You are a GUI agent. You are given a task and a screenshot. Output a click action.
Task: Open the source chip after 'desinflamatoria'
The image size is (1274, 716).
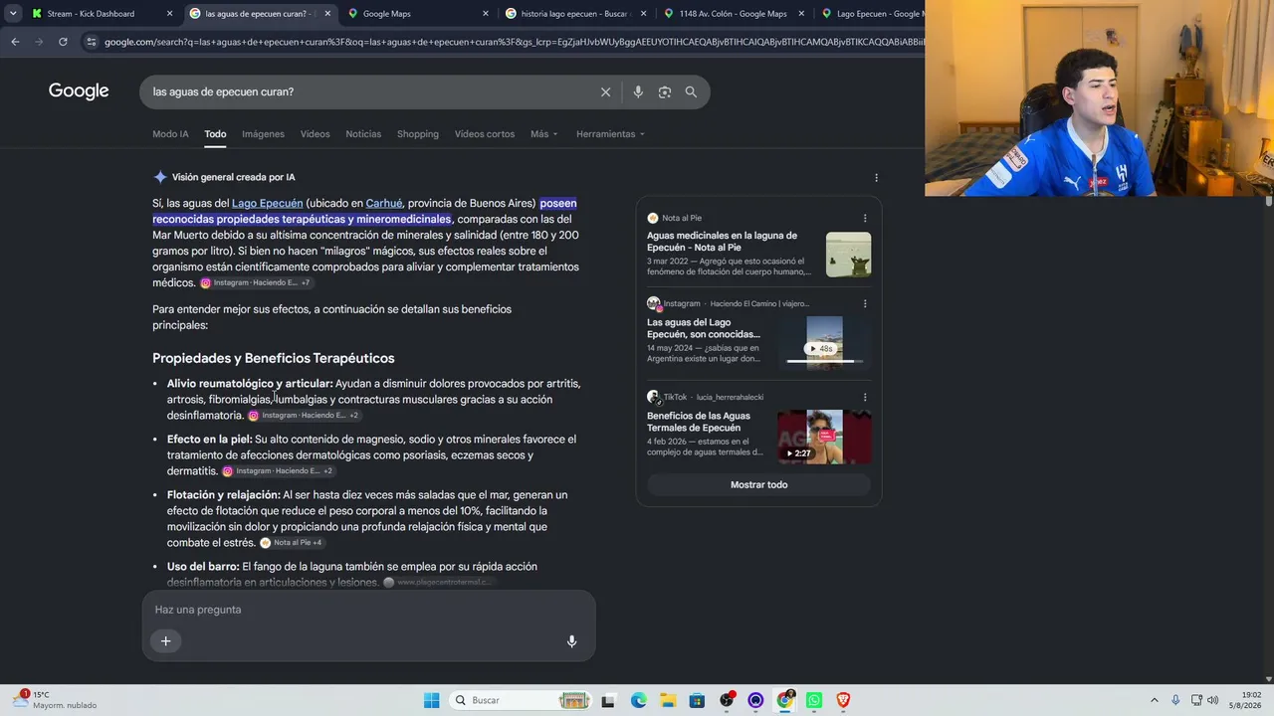pyautogui.click(x=304, y=416)
